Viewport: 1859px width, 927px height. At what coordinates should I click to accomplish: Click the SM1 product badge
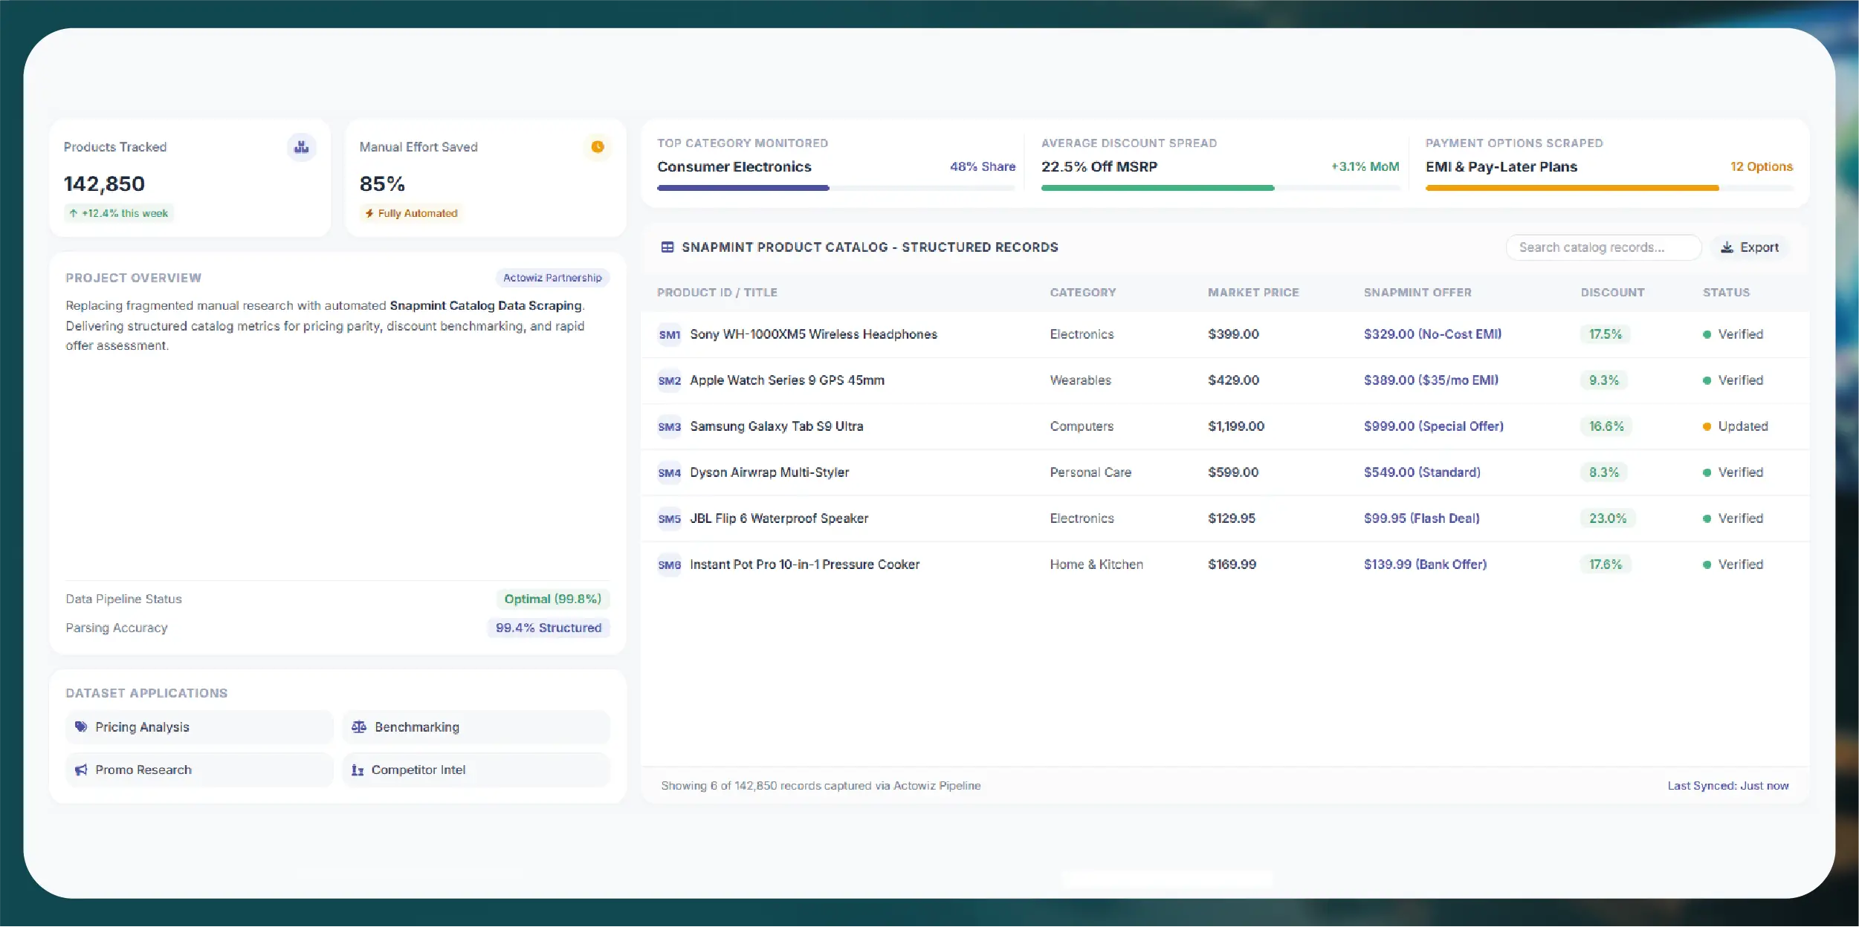coord(669,335)
